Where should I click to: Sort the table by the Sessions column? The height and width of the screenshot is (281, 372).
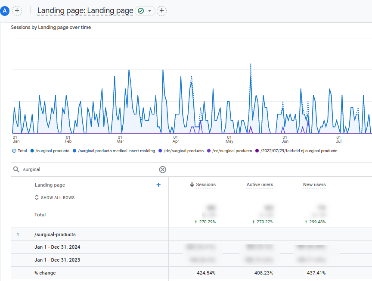click(205, 185)
